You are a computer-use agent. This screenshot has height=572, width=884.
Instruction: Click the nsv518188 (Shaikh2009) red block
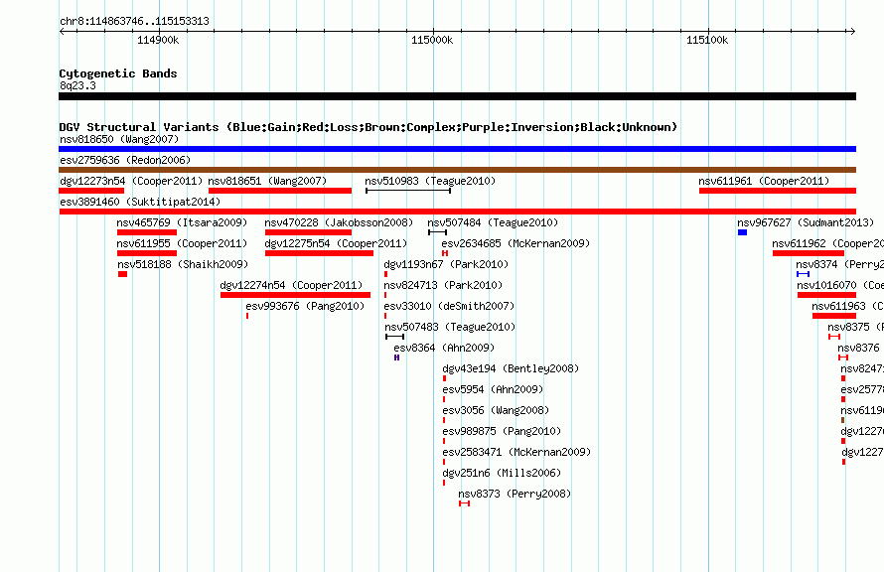coord(122,274)
